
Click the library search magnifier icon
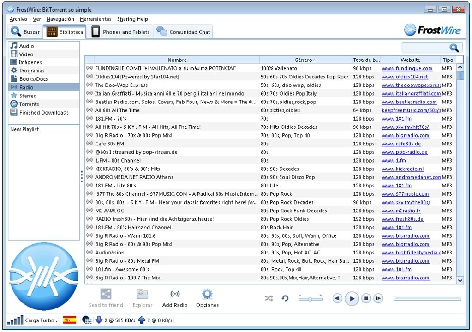[454, 48]
